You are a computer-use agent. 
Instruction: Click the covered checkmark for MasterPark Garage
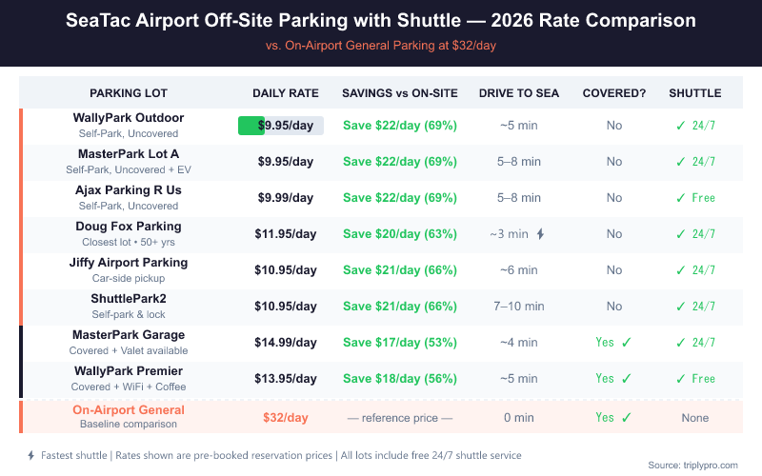(x=626, y=343)
